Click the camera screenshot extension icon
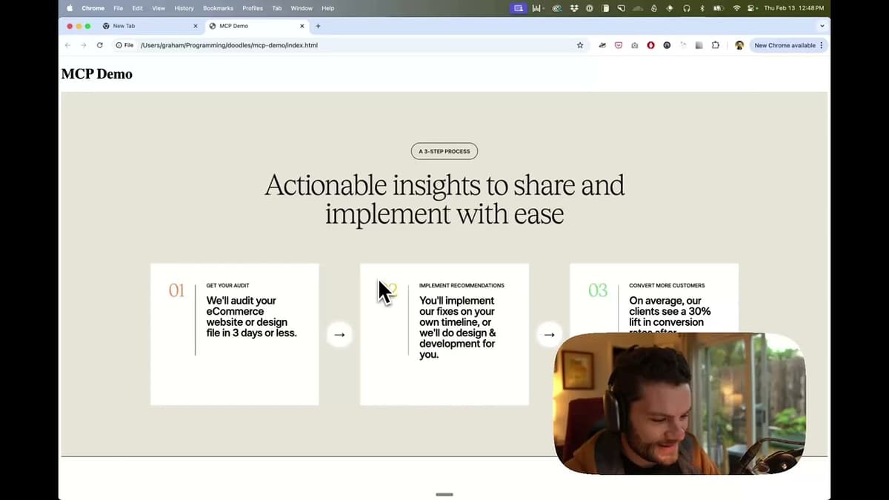 pos(635,45)
